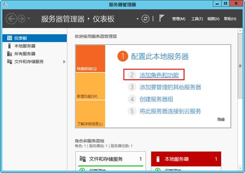Open the 文件和存储服务 role tile header

(x=111, y=159)
